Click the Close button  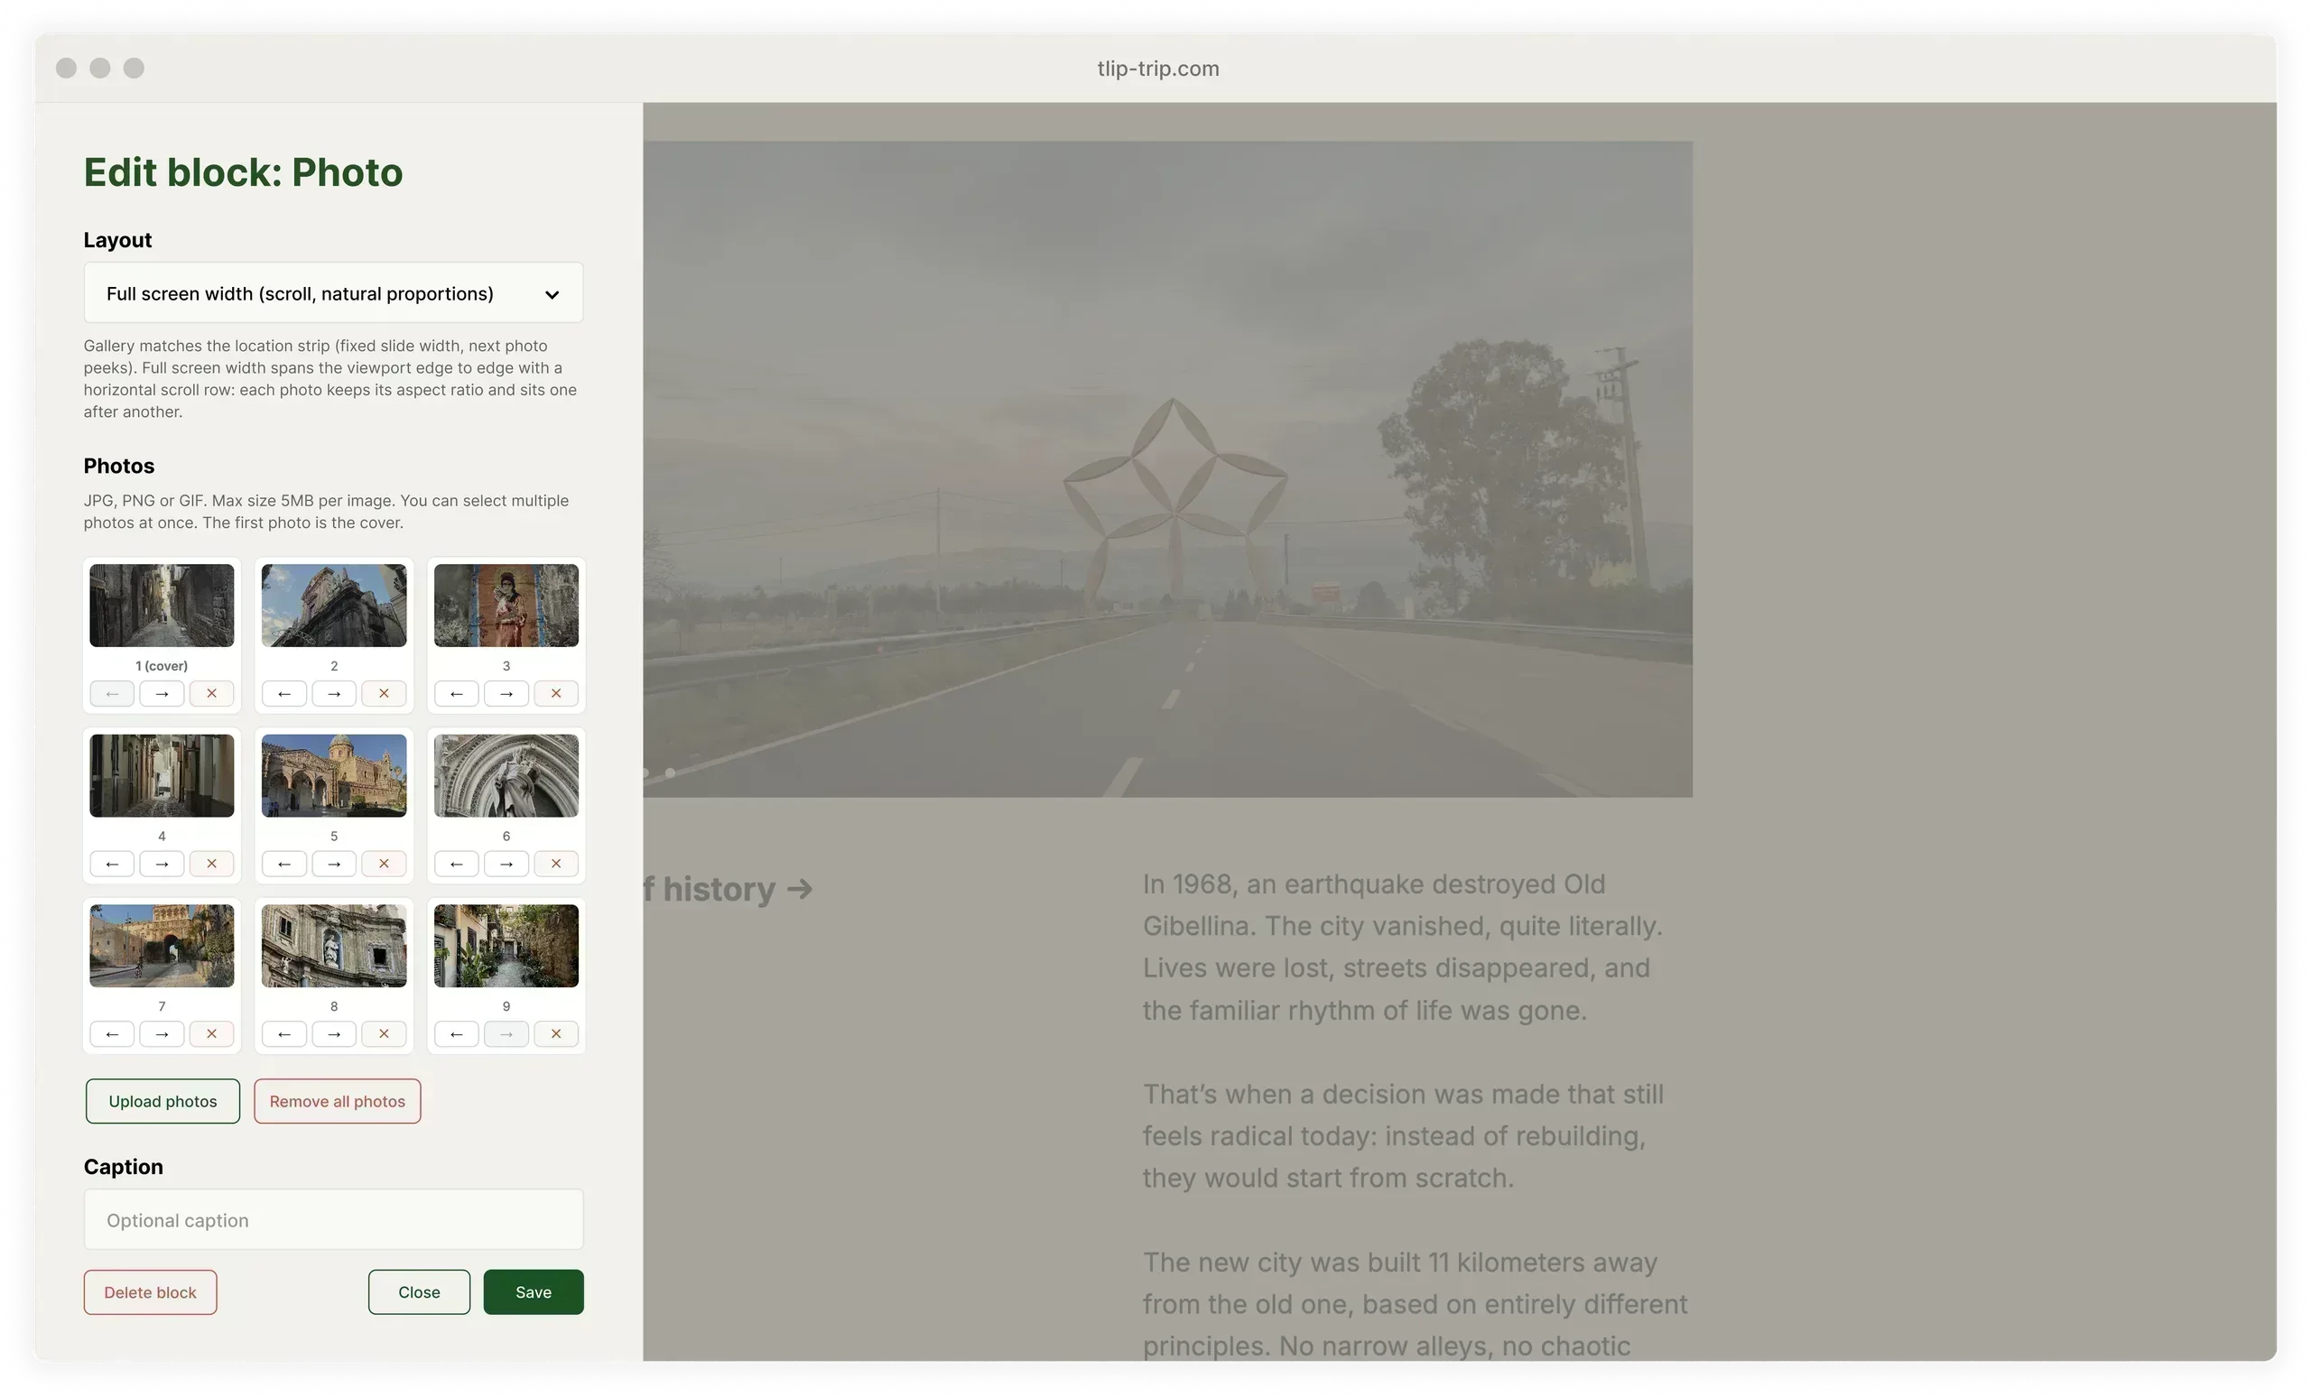coord(419,1293)
